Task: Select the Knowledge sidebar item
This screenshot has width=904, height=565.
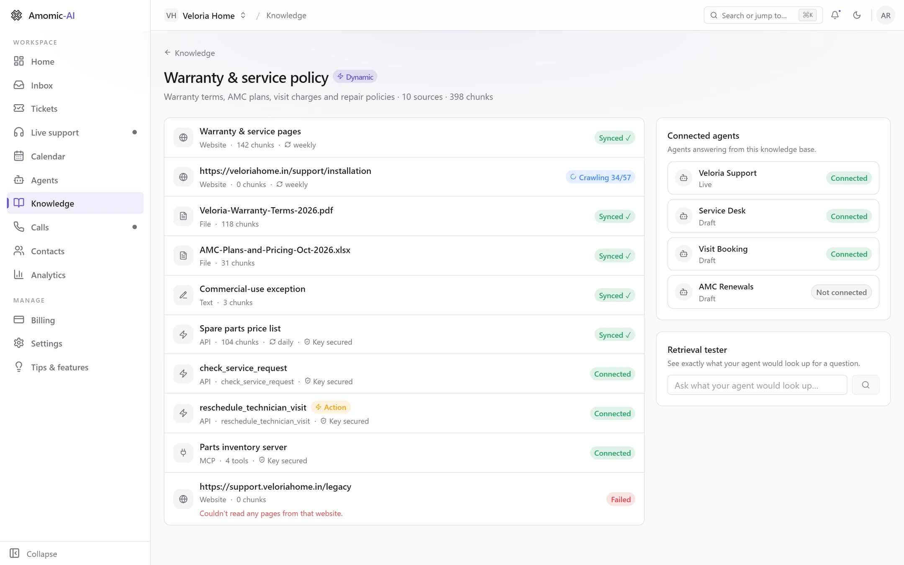Action: click(x=75, y=203)
